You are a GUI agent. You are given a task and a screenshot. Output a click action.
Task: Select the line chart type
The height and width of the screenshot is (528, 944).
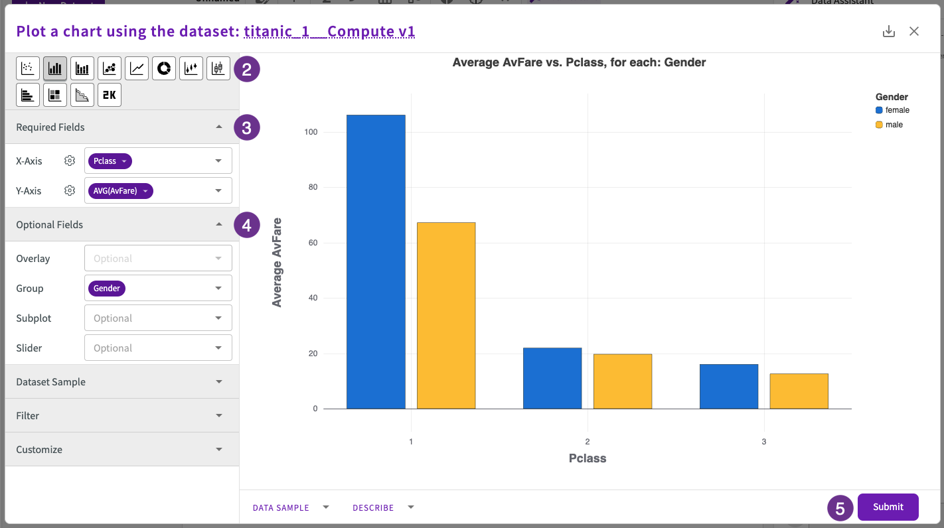[x=137, y=68]
